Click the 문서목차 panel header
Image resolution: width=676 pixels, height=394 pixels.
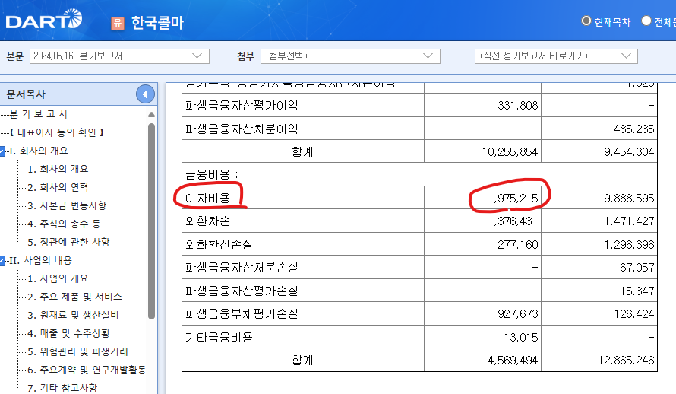[26, 94]
